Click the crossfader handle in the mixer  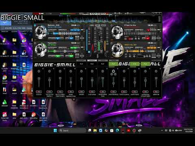click(x=97, y=56)
